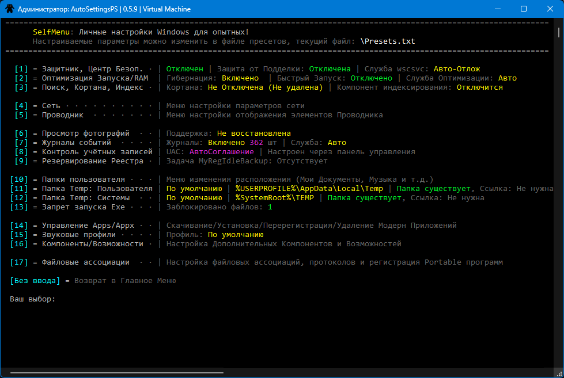Click the '[8]' menu option number
This screenshot has height=378, width=564.
[x=21, y=152]
